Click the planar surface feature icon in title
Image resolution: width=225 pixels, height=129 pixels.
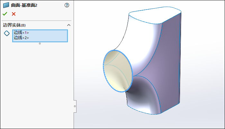pyautogui.click(x=6, y=5)
